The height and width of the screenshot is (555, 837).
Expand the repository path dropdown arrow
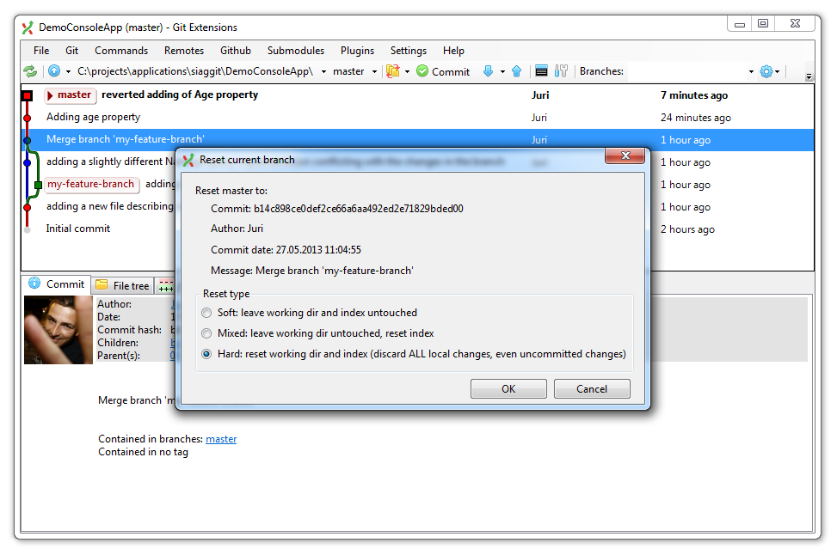(x=323, y=71)
